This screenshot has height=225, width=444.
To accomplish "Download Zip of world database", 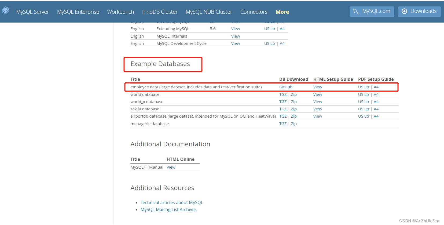I will click(294, 95).
